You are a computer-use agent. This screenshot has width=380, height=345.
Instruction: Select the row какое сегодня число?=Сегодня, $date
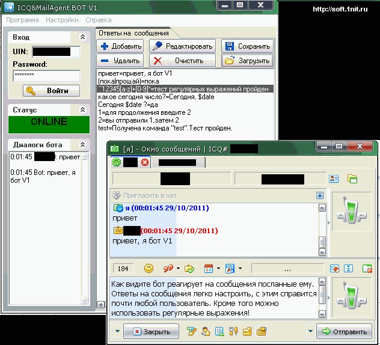(185, 97)
